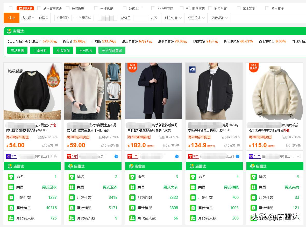The height and width of the screenshot is (227, 306).
Task: Click the 市场数据 green button
Action: click(17, 50)
